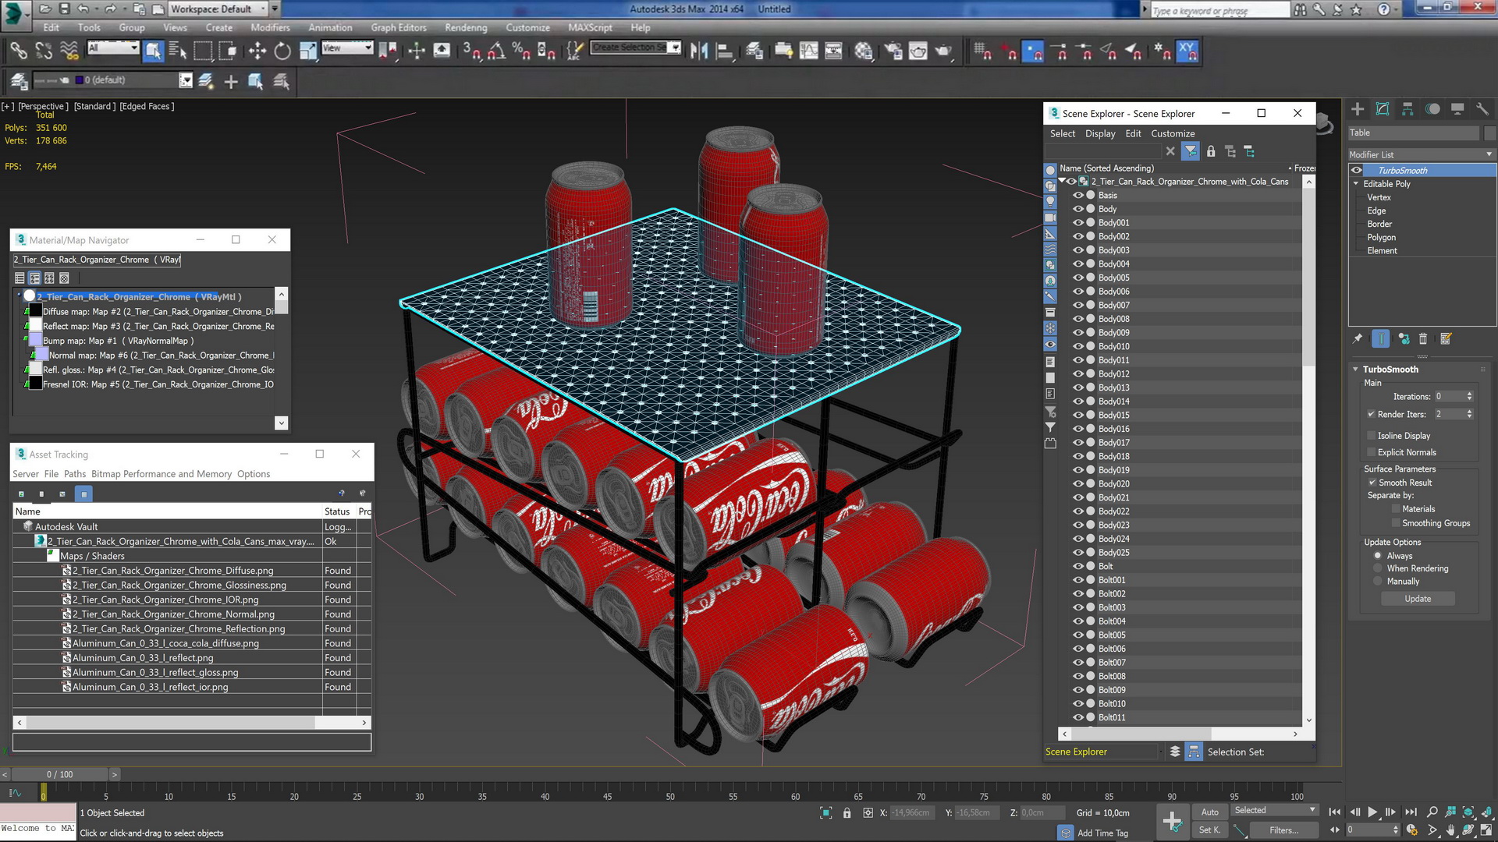Open the selection filter All dropdown
Image resolution: width=1498 pixels, height=842 pixels.
[112, 48]
